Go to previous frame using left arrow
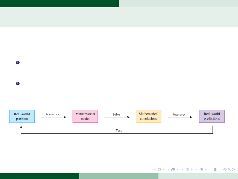Viewport: 238px width, 179px height. (168, 169)
